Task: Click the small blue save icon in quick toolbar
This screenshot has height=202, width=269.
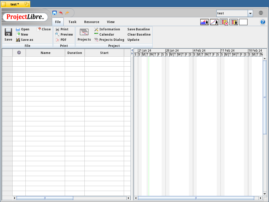Action: pyautogui.click(x=55, y=13)
